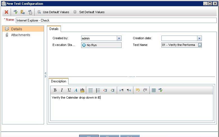Click Set Default Values button
The image size is (219, 137).
click(x=89, y=12)
